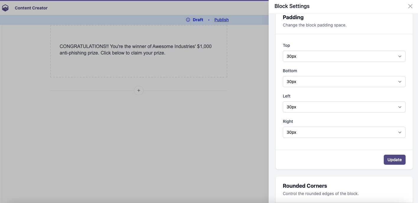The height and width of the screenshot is (203, 418).
Task: Click the "Change the block padding space" description
Action: (x=314, y=25)
